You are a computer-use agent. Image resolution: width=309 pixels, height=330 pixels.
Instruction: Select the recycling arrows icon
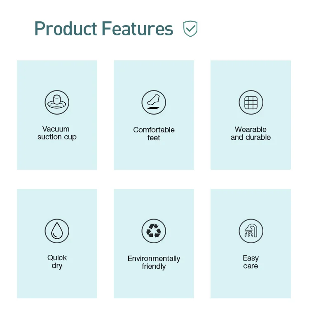tap(154, 231)
